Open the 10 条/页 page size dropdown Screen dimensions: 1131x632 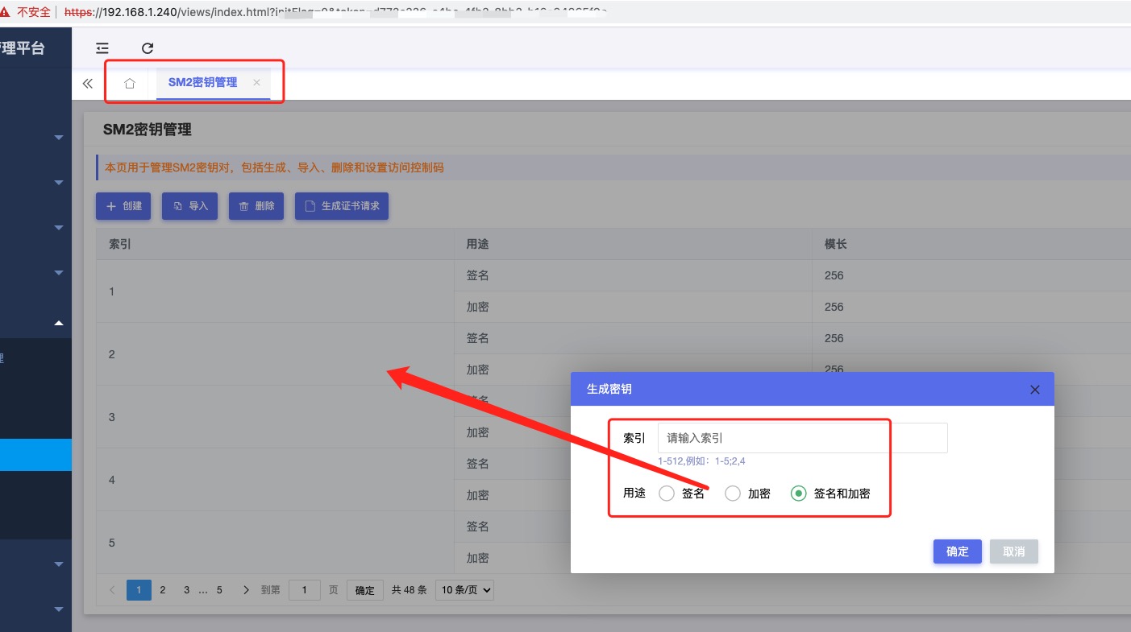point(464,590)
